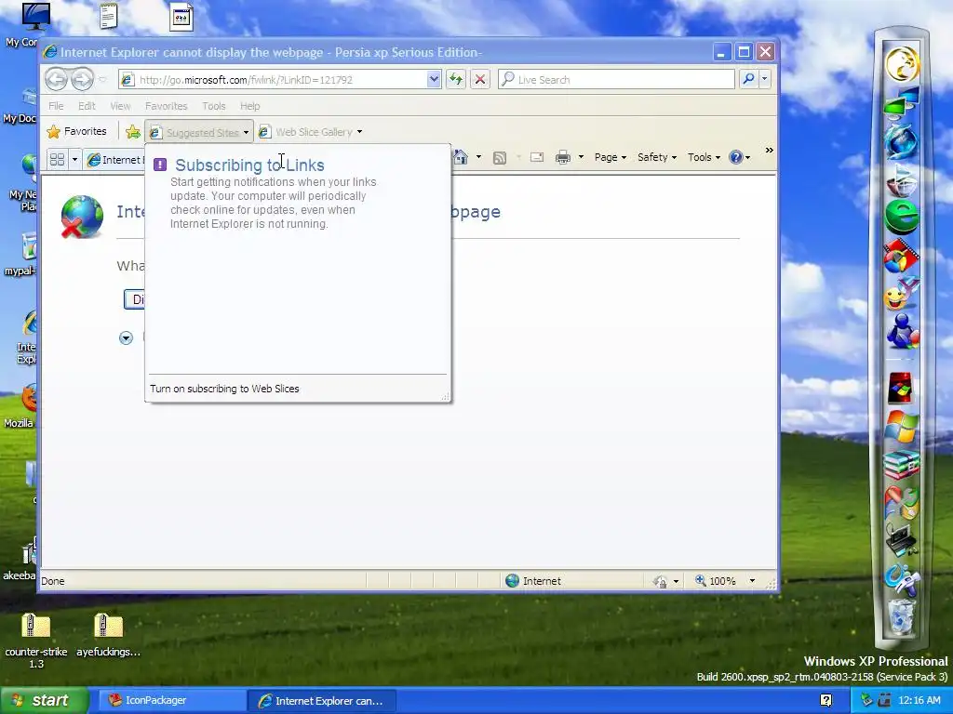
Task: Open the recent pages dropdown beside Forward
Action: pos(102,80)
